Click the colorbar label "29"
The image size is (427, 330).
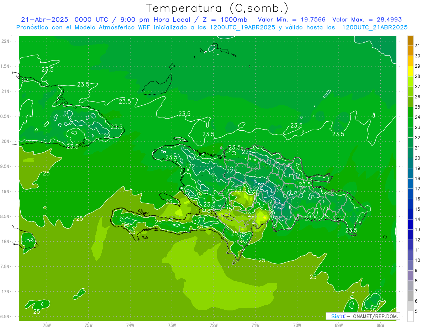point(417,66)
